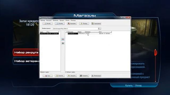170x95 pixels.
Task: Select the table row description cell
Action: 73,34
